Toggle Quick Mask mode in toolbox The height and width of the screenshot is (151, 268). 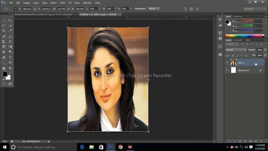[x=4, y=84]
